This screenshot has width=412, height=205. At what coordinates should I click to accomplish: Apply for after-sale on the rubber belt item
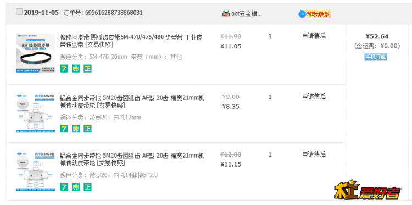314,36
